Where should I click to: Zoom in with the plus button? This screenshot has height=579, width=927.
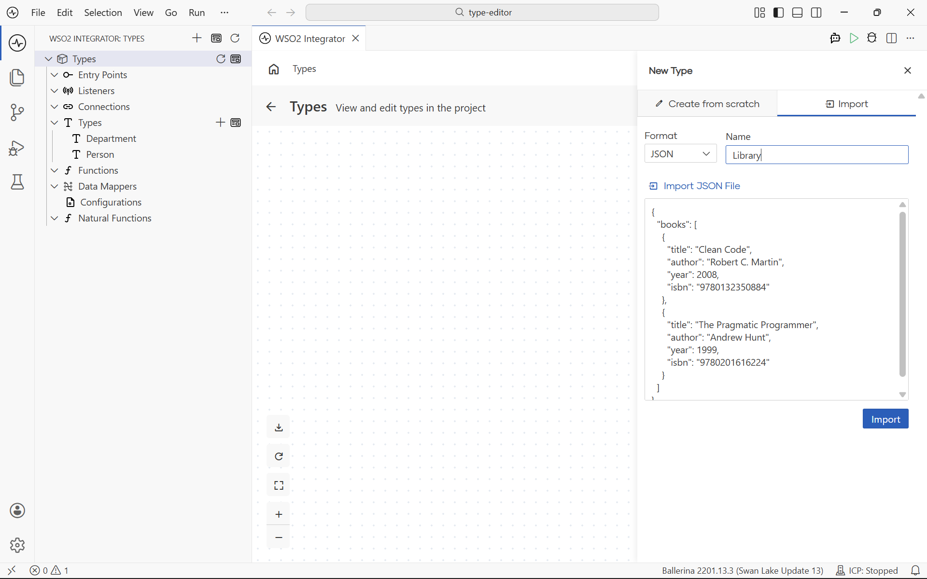click(279, 514)
